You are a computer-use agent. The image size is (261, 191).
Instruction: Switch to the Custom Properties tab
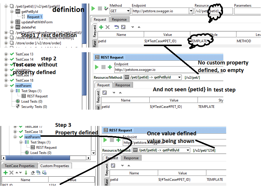[x=55, y=166]
